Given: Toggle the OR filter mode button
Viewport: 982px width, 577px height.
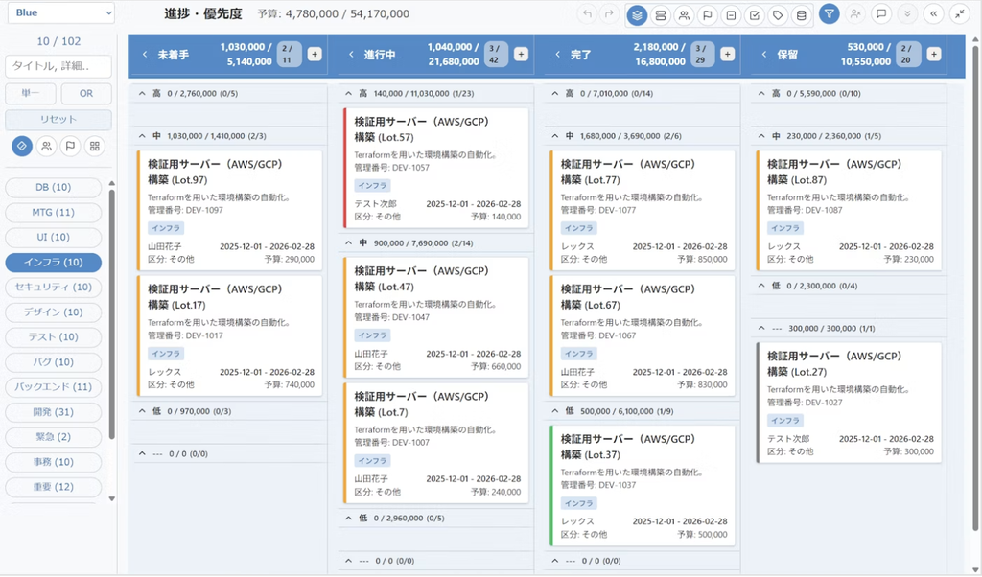Looking at the screenshot, I should 86,93.
